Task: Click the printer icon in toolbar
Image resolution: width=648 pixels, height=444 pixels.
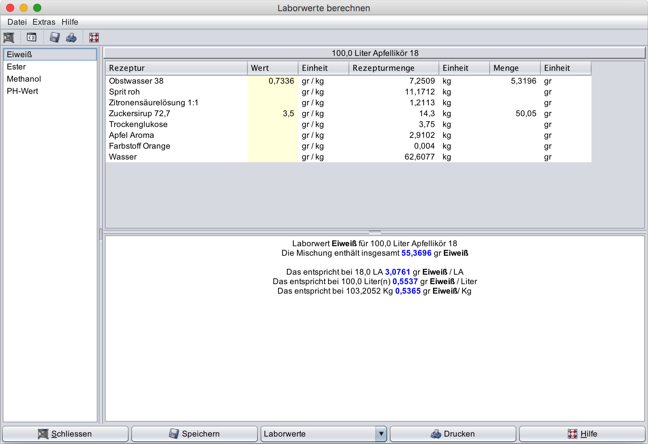Action: point(71,37)
